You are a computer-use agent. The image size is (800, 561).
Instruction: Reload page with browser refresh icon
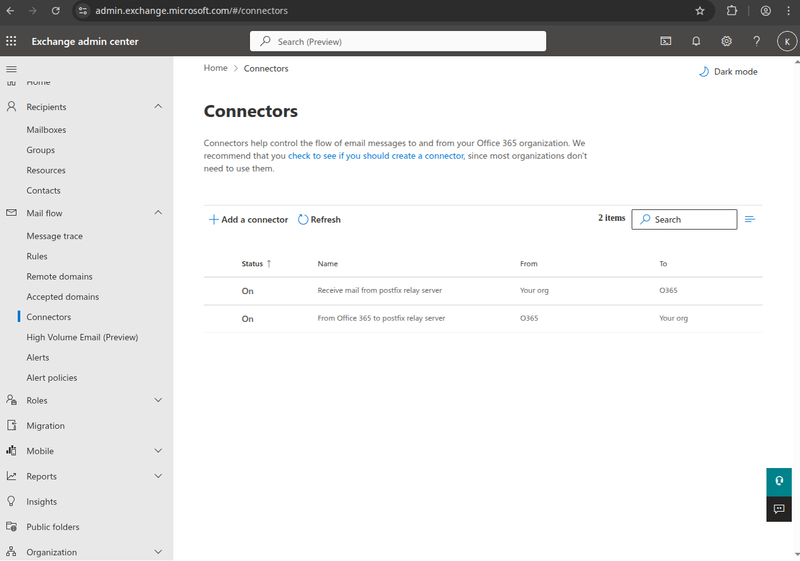56,11
